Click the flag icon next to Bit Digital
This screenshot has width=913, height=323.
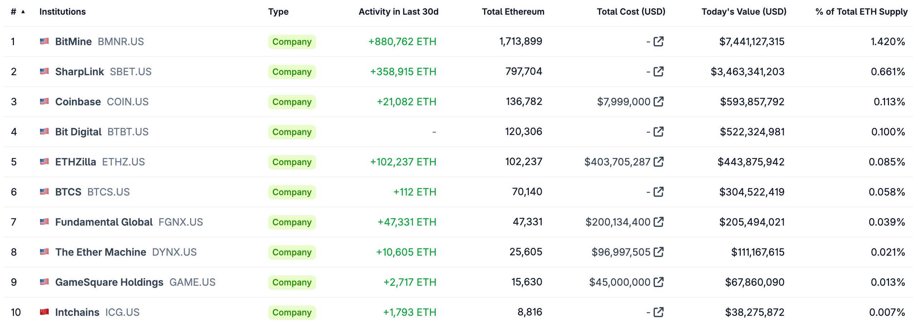click(44, 132)
